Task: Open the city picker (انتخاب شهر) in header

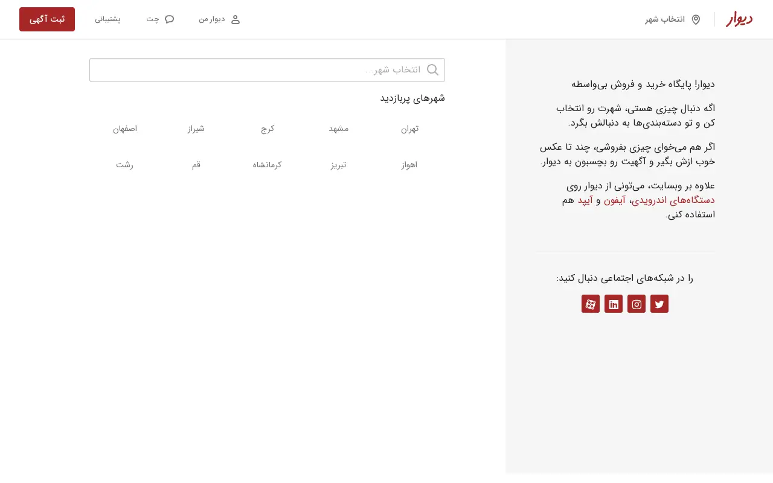Action: 673,19
